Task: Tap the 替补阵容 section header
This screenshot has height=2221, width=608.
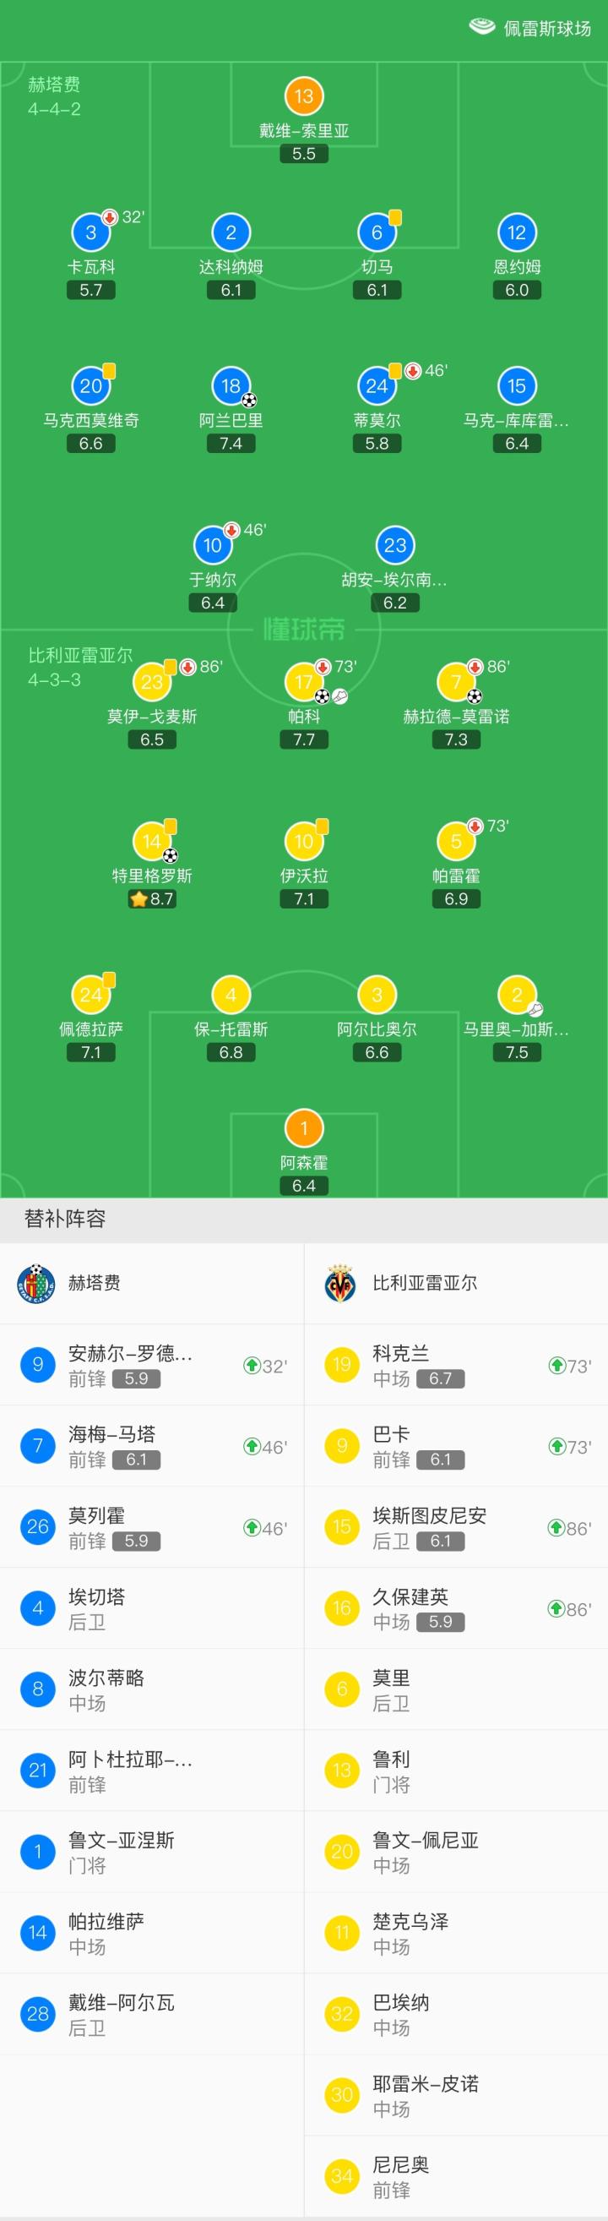Action: (x=64, y=1219)
